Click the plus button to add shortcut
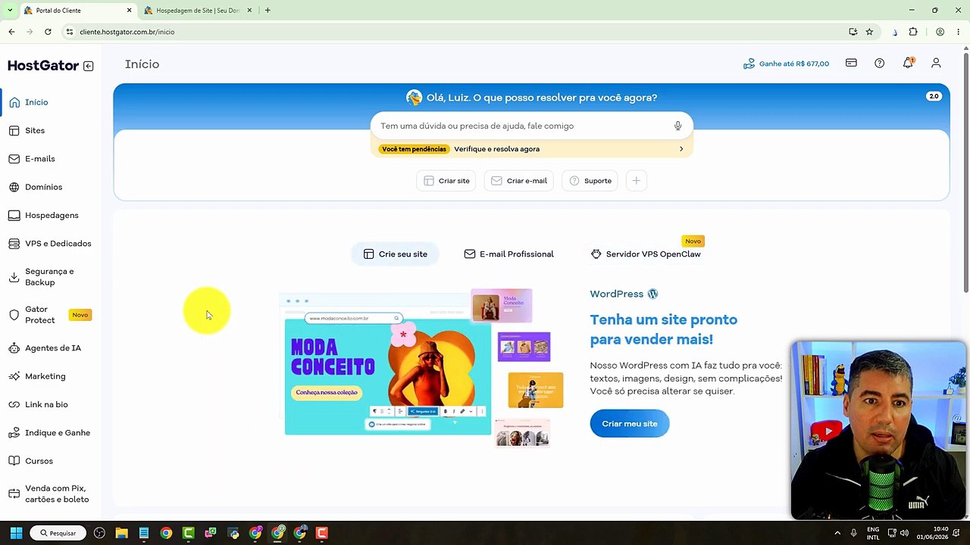This screenshot has width=970, height=545. [637, 181]
